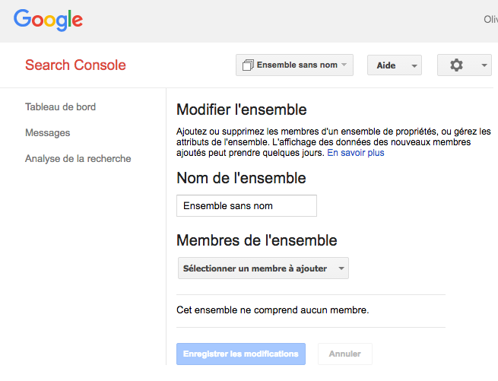Open 'Ensemble sans nom' property selector
The image size is (498, 381).
295,65
